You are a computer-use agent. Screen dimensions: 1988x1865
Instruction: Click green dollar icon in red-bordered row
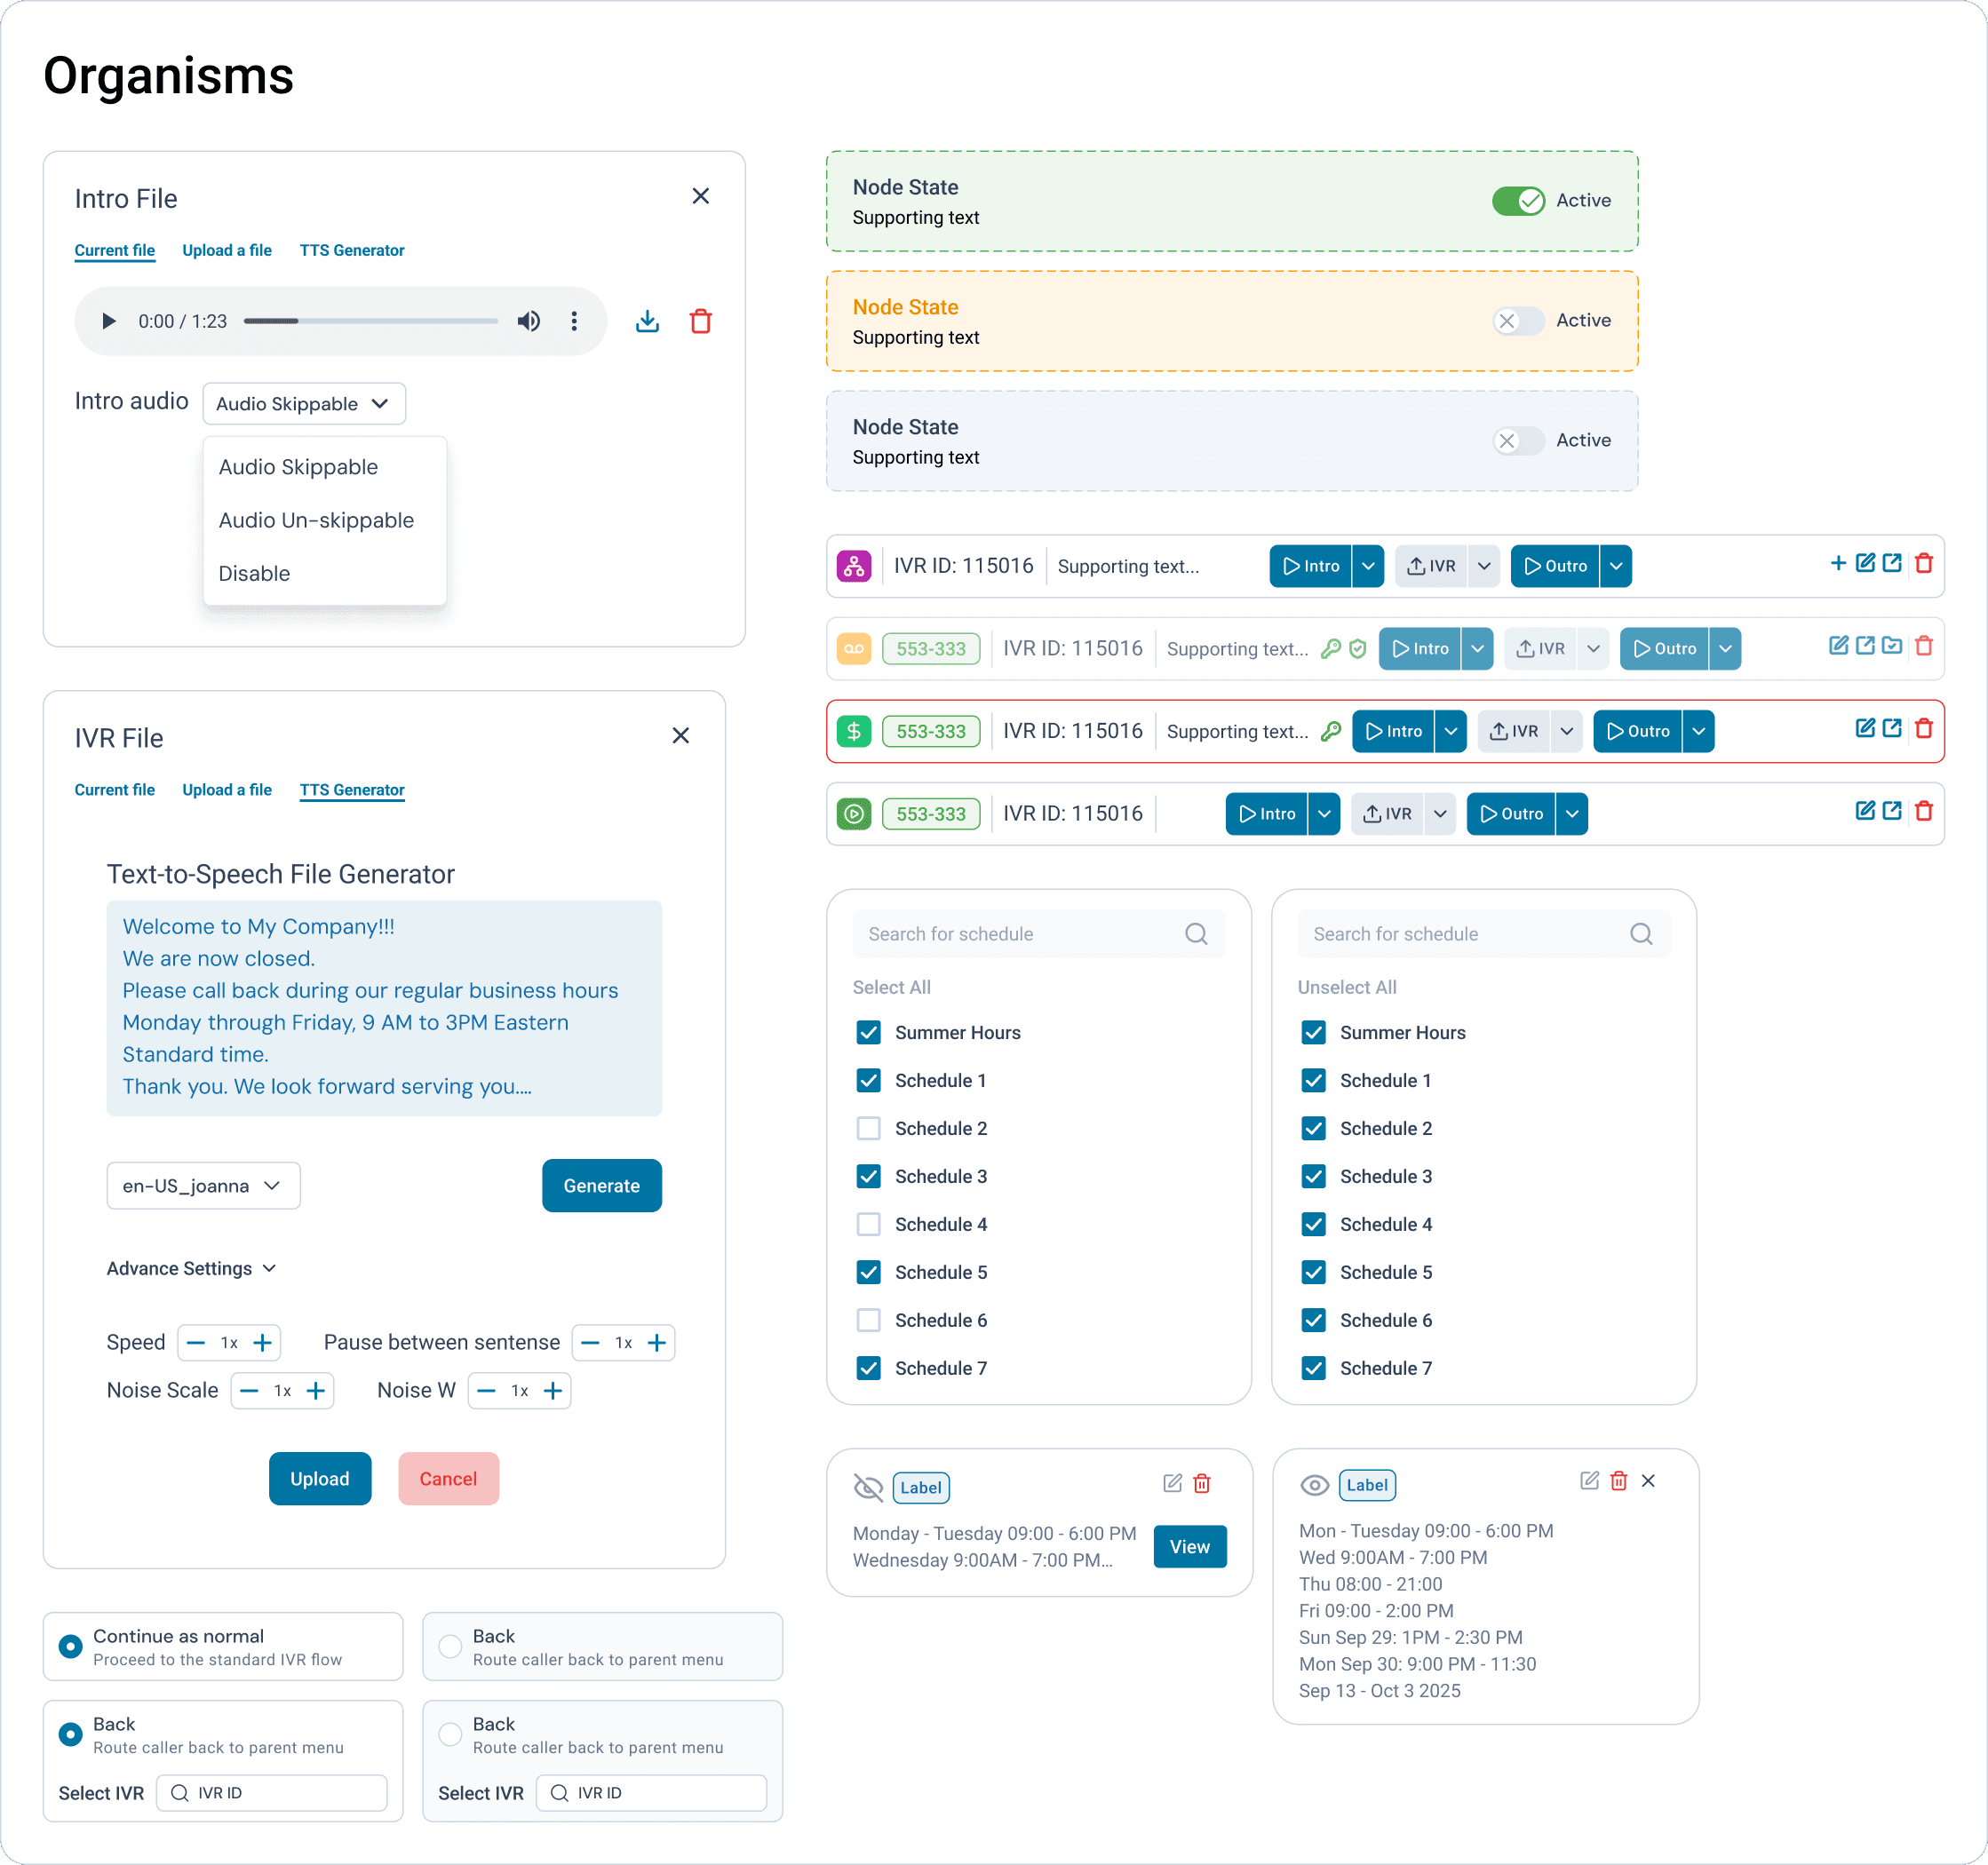coord(853,731)
